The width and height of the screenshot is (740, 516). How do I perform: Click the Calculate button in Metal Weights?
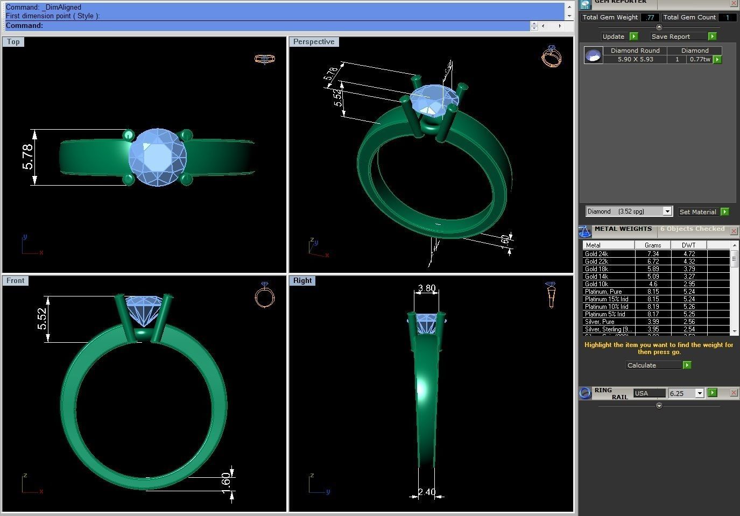click(x=654, y=365)
